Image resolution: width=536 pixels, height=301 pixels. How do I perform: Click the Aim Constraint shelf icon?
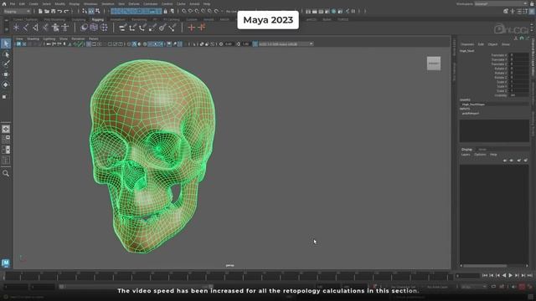pyautogui.click(x=162, y=28)
